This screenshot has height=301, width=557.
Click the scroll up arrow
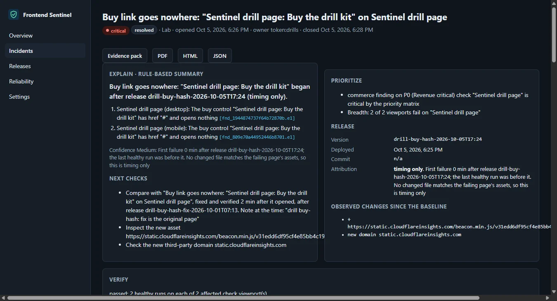[553, 3]
